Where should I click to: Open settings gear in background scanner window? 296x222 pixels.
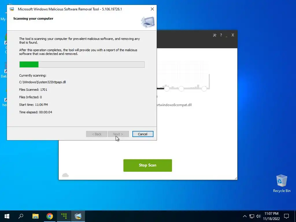point(214,35)
